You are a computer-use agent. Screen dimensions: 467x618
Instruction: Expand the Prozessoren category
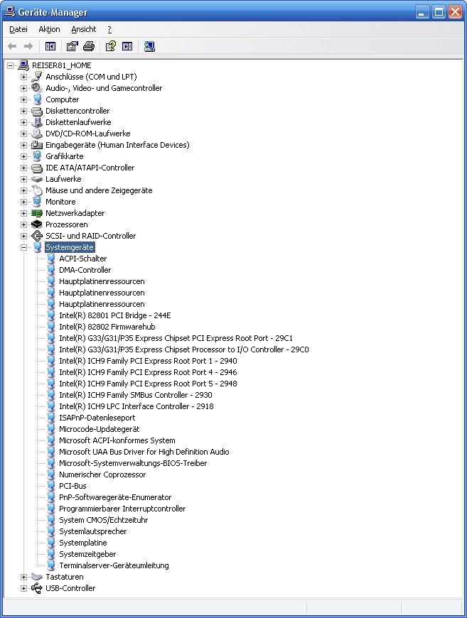(x=23, y=224)
